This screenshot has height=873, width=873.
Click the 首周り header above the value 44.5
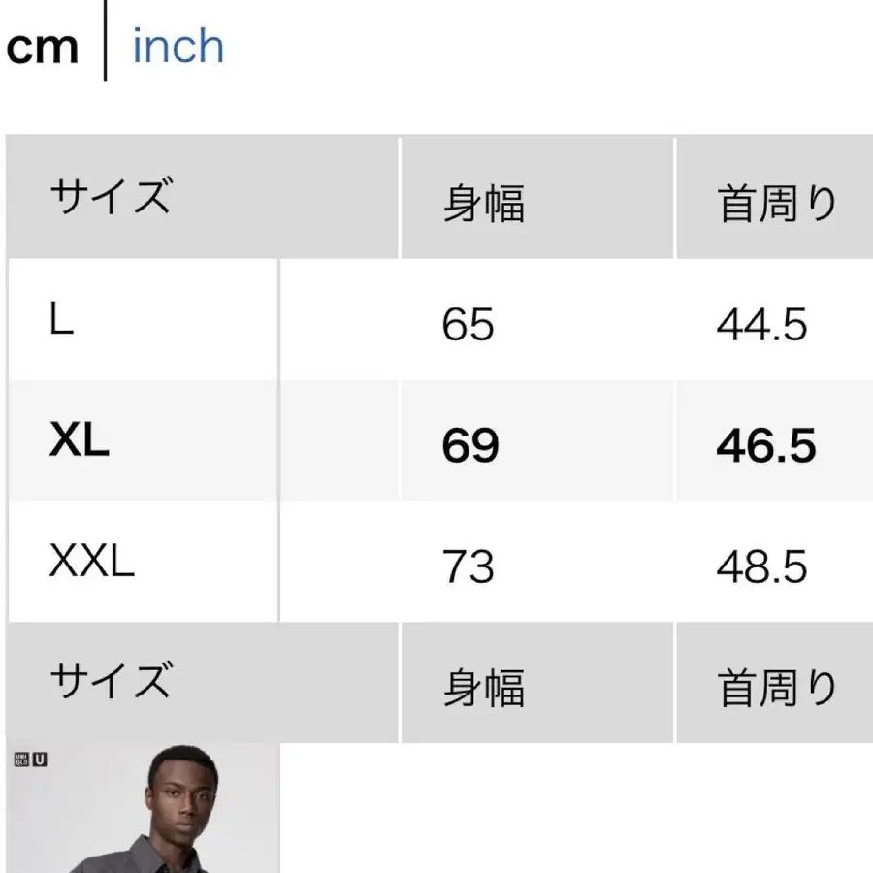[776, 204]
